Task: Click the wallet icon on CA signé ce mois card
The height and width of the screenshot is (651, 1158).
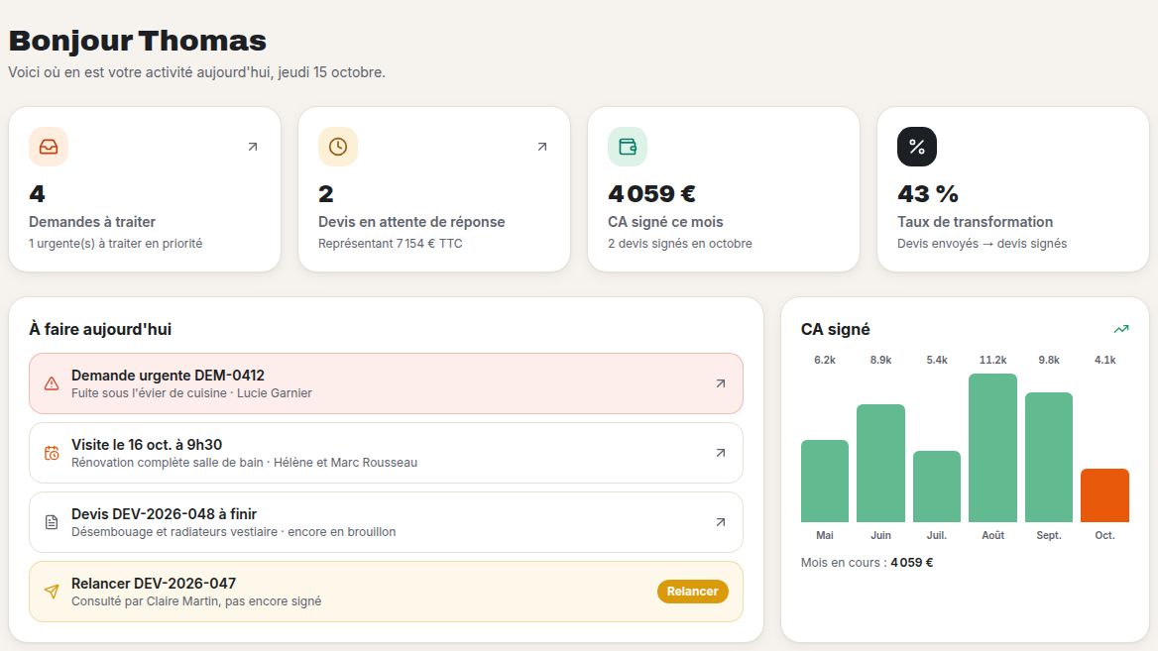Action: point(628,147)
